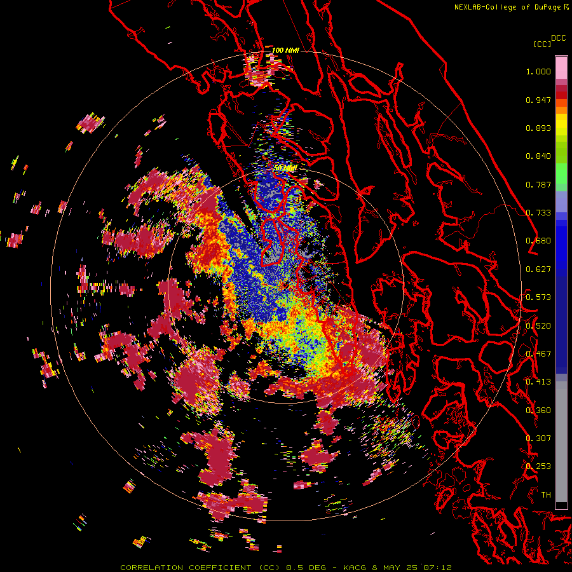Select the 0.573 scale value
This screenshot has width=572, height=572.
pyautogui.click(x=538, y=297)
